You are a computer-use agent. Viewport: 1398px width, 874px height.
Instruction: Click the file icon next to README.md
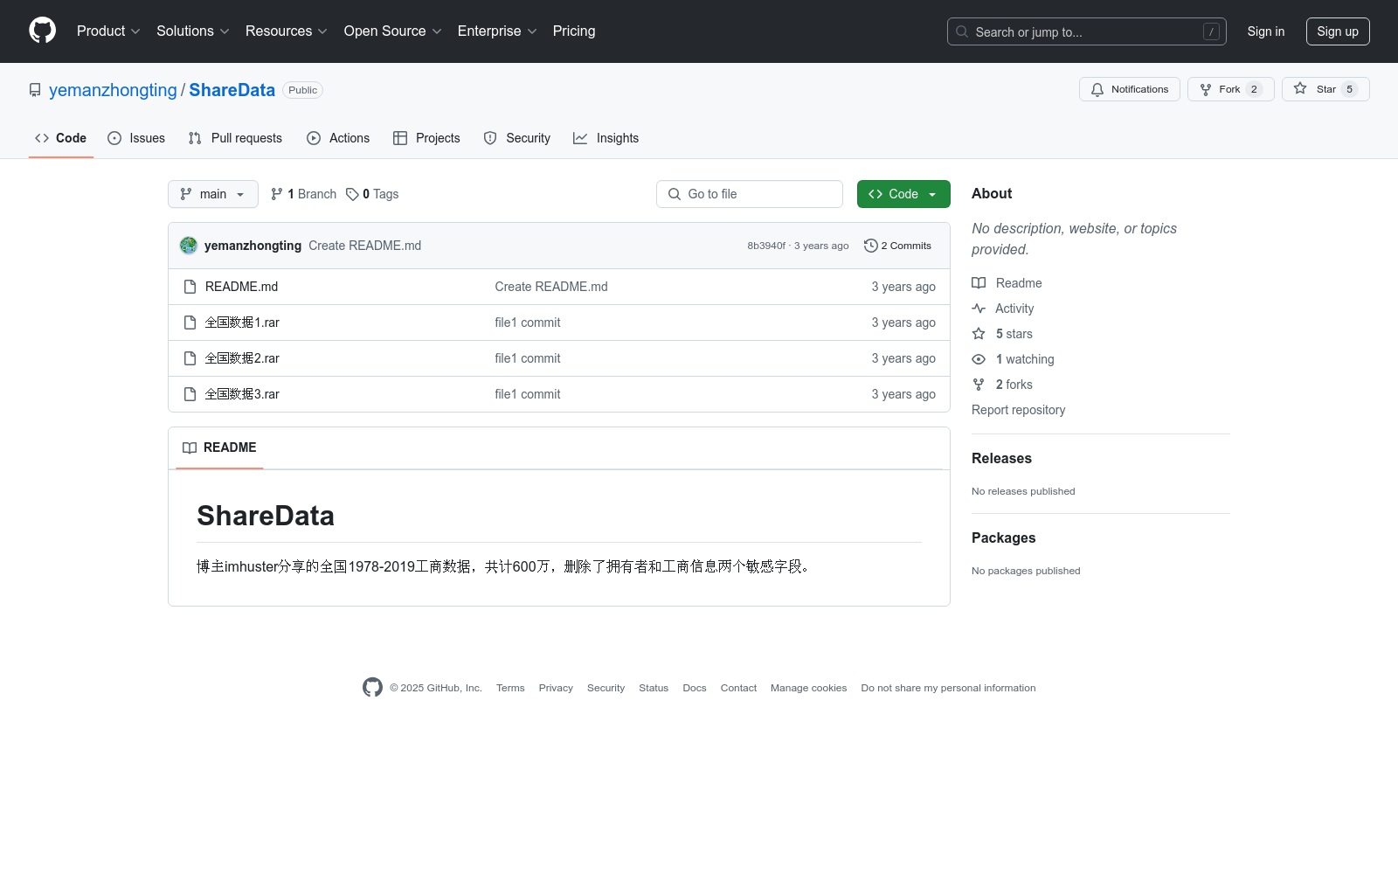click(190, 287)
